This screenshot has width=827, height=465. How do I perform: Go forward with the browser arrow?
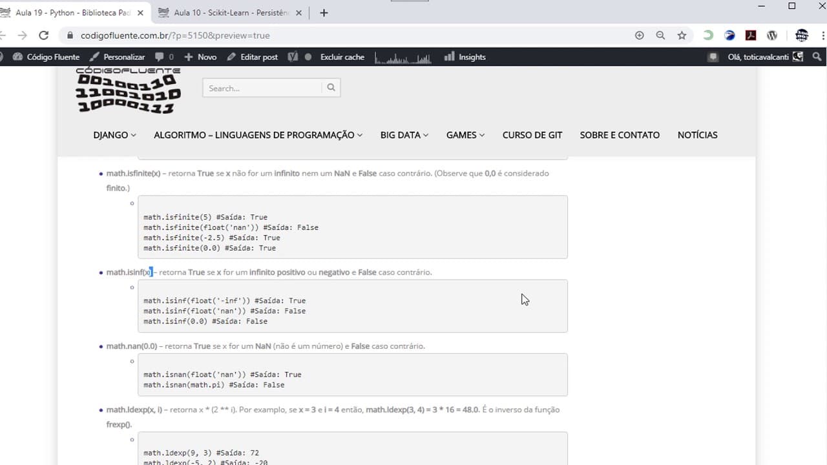22,36
